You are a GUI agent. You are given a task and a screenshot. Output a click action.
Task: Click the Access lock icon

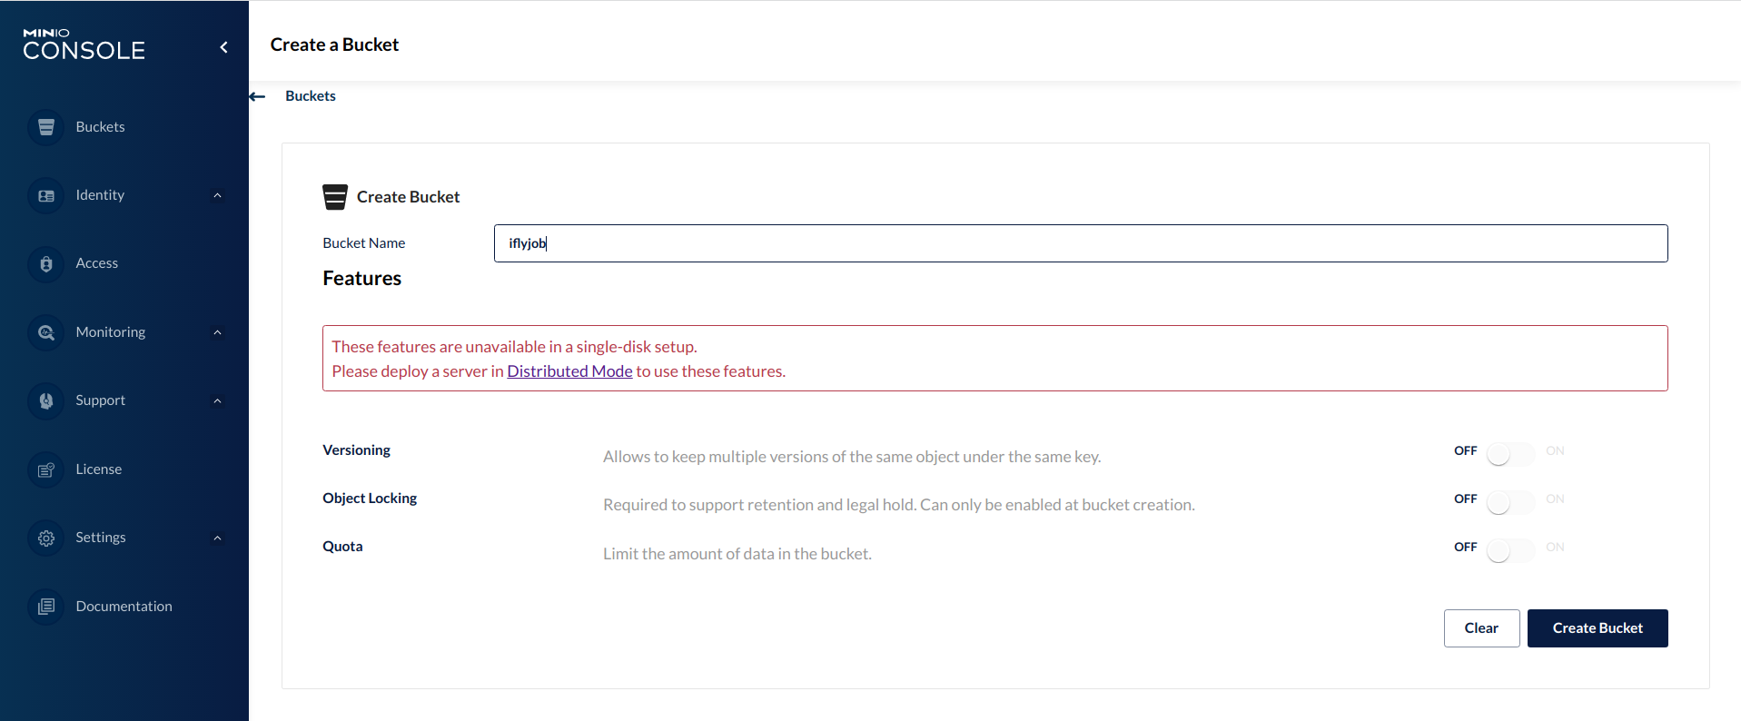coord(46,263)
